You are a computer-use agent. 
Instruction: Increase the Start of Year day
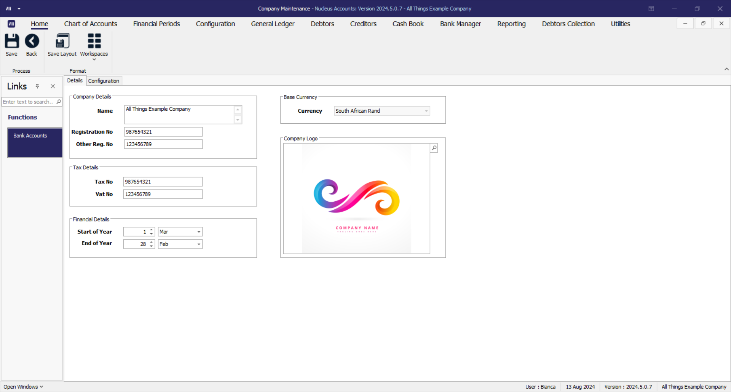pyautogui.click(x=152, y=230)
